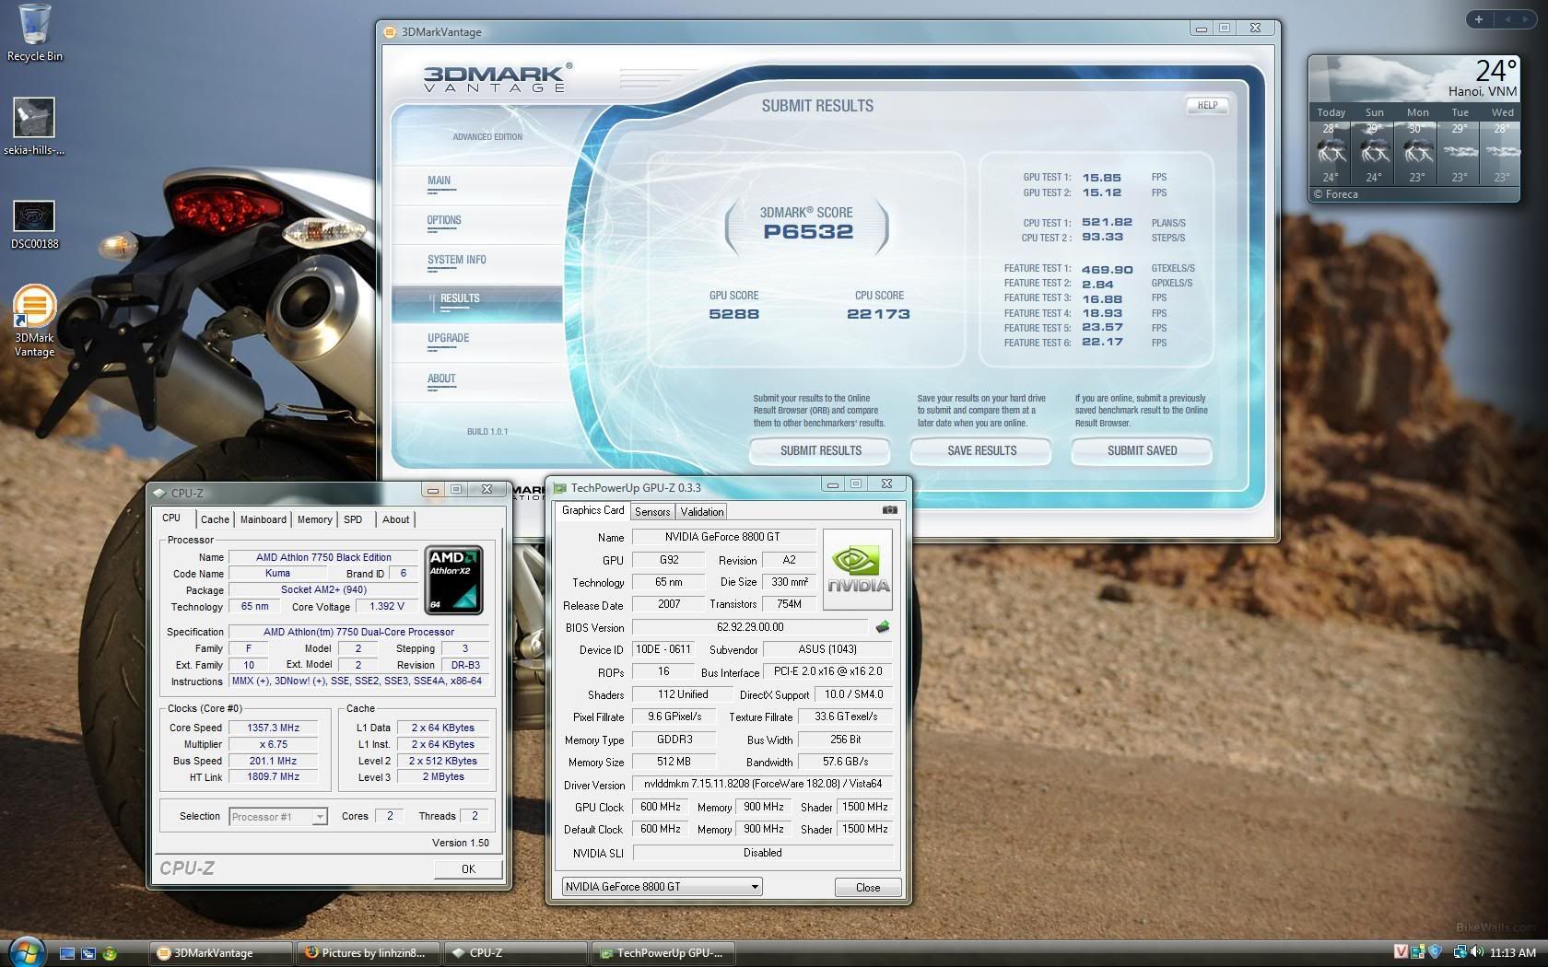
Task: Open the DSC00188 desktop image
Action: [34, 226]
